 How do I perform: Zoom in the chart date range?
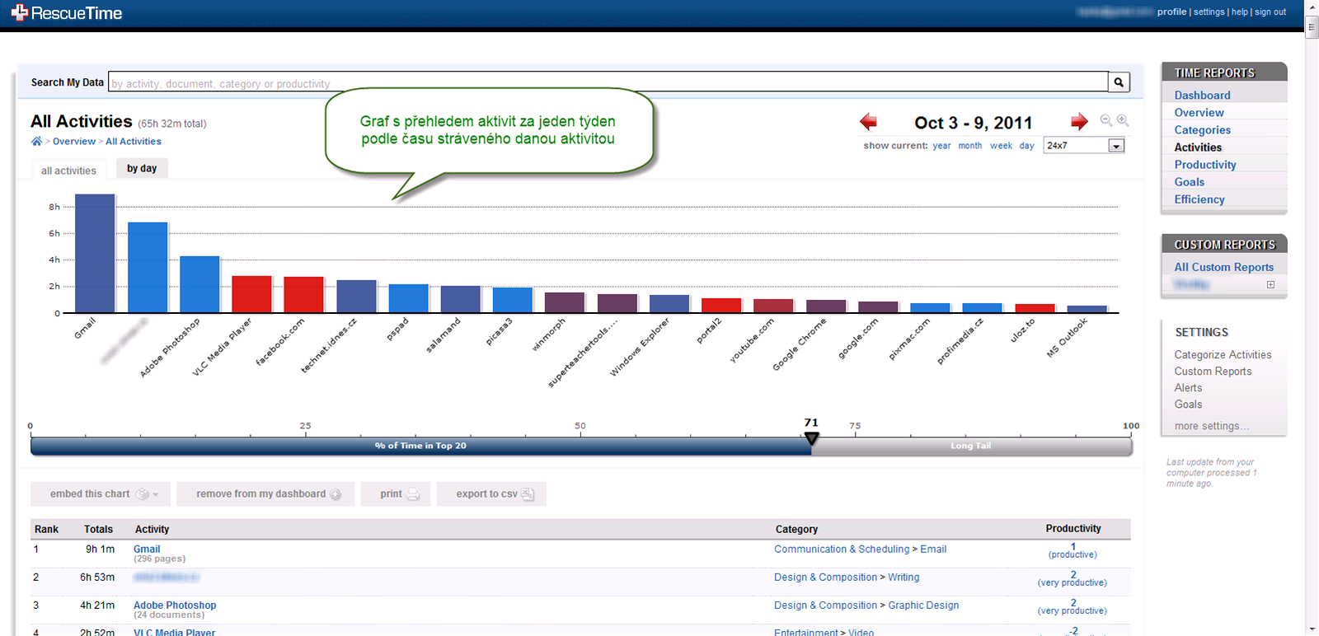click(x=1123, y=120)
